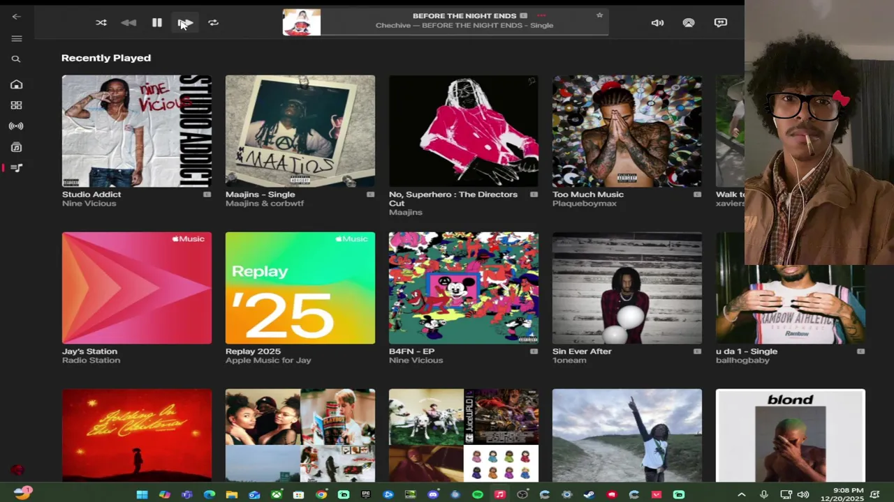
Task: Open Discord from the taskbar
Action: (x=433, y=494)
